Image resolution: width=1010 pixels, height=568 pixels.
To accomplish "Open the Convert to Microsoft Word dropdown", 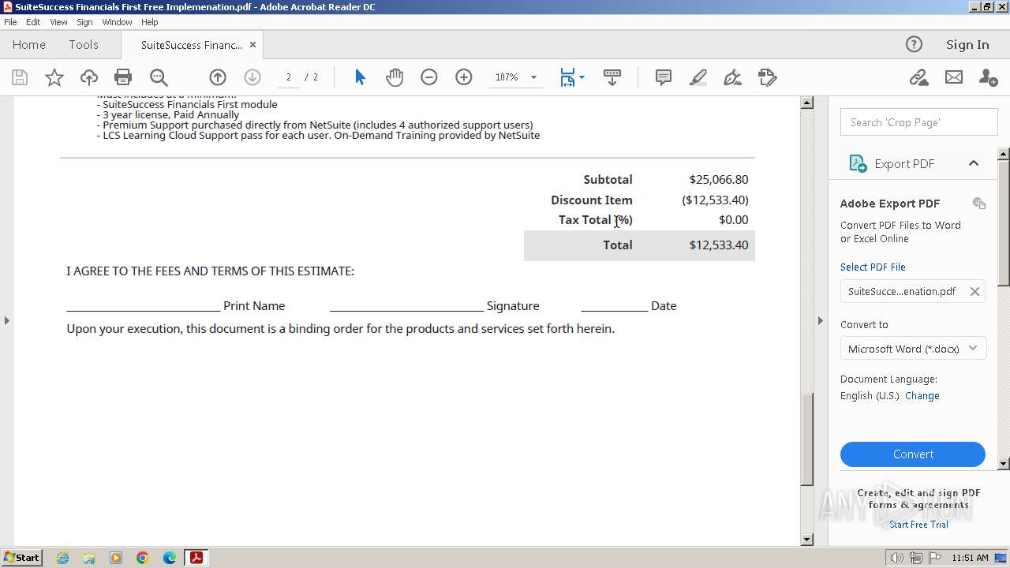I will 913,348.
